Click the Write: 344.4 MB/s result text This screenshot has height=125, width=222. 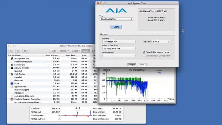(156, 18)
